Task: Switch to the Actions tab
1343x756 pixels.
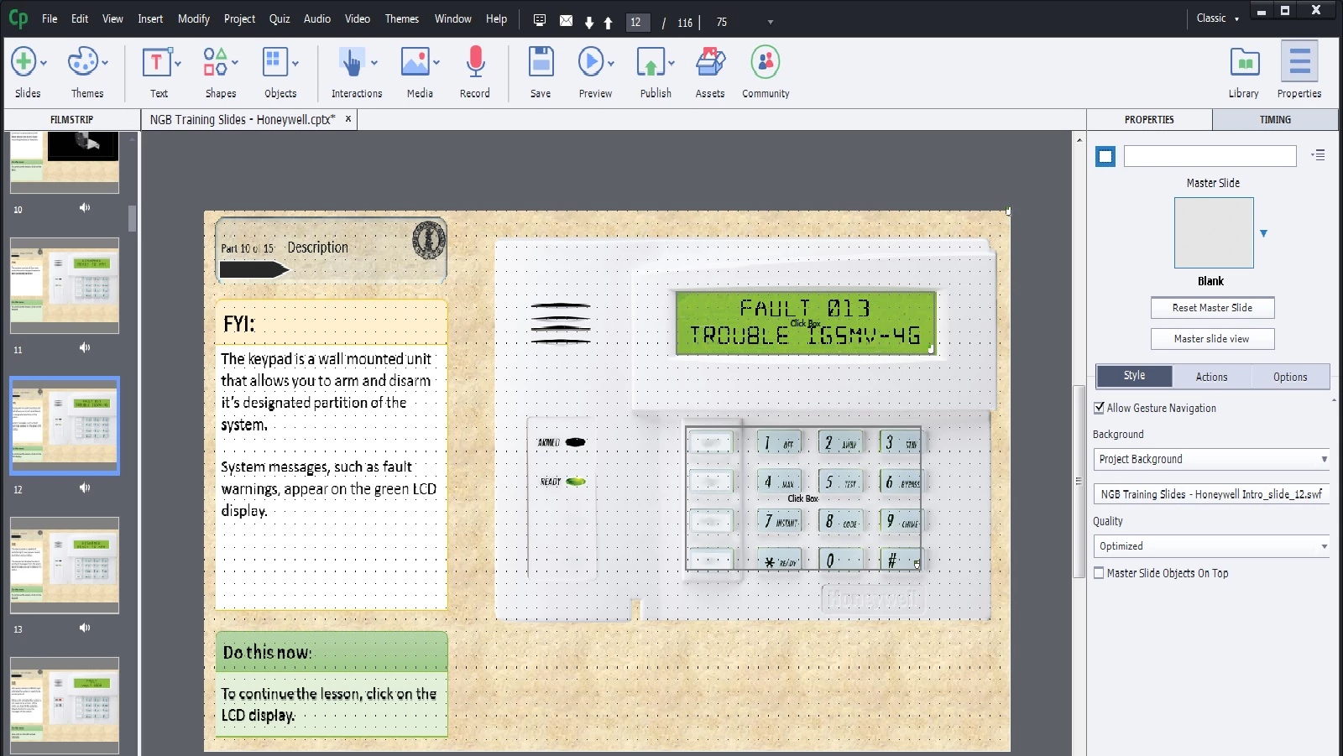Action: (x=1211, y=377)
